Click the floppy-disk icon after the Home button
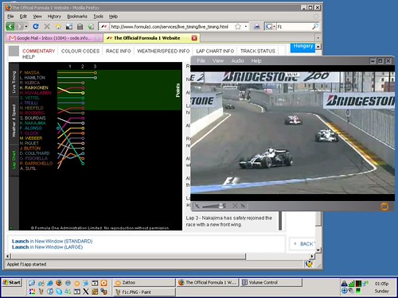Screen dimensions: 398x298 tap(69, 26)
